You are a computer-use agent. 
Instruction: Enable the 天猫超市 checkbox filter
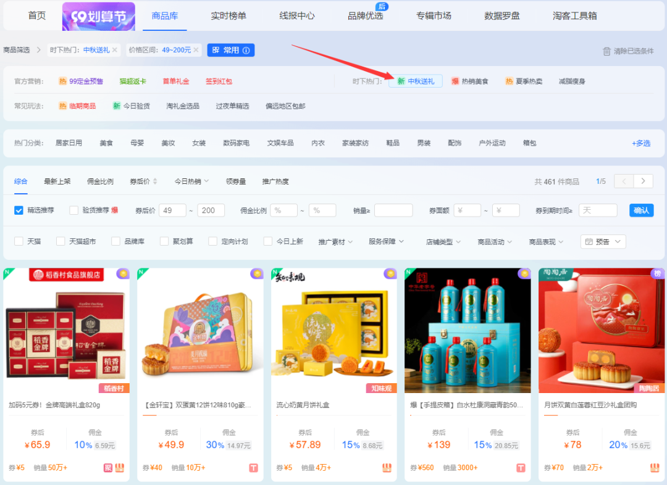[x=61, y=241]
